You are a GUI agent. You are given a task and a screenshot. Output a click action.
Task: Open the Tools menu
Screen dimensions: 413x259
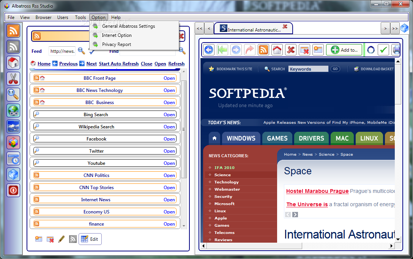tap(80, 17)
